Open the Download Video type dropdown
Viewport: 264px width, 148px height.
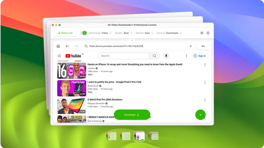(100, 33)
